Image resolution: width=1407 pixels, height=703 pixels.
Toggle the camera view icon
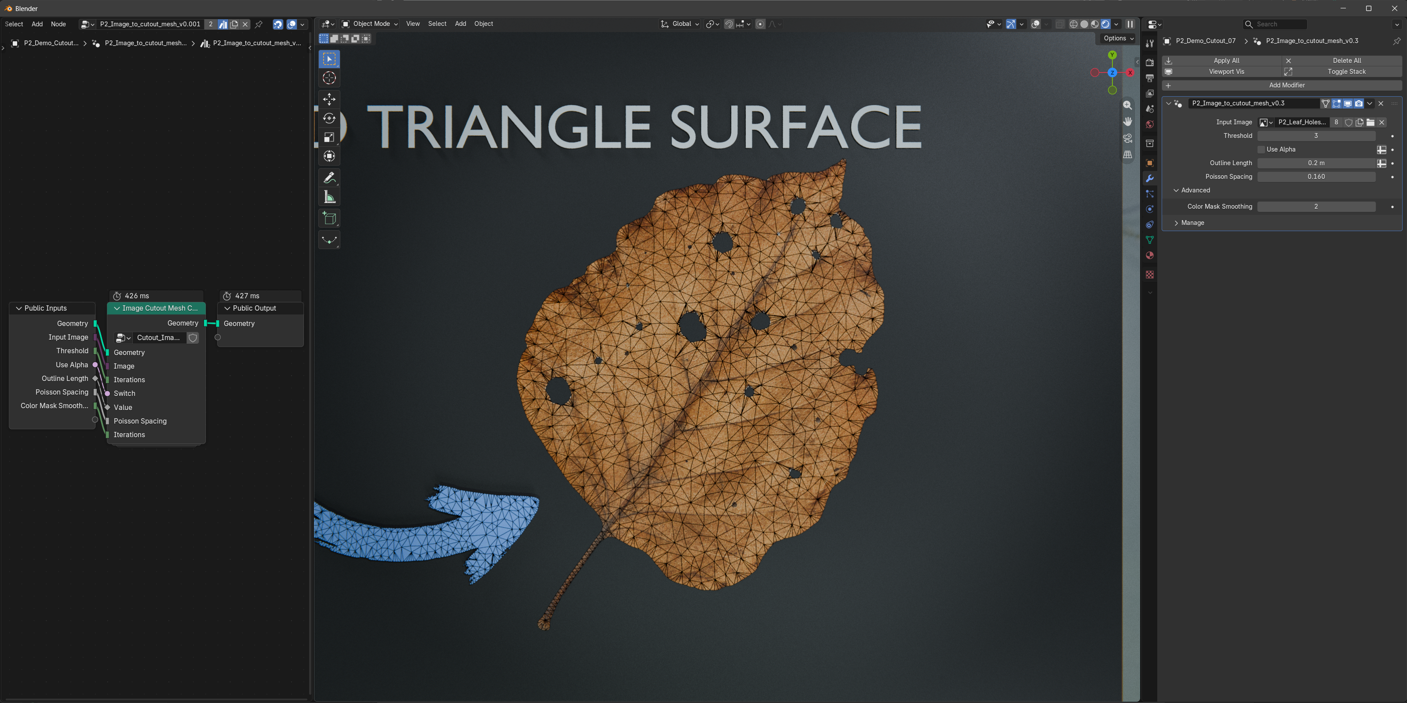(1127, 138)
